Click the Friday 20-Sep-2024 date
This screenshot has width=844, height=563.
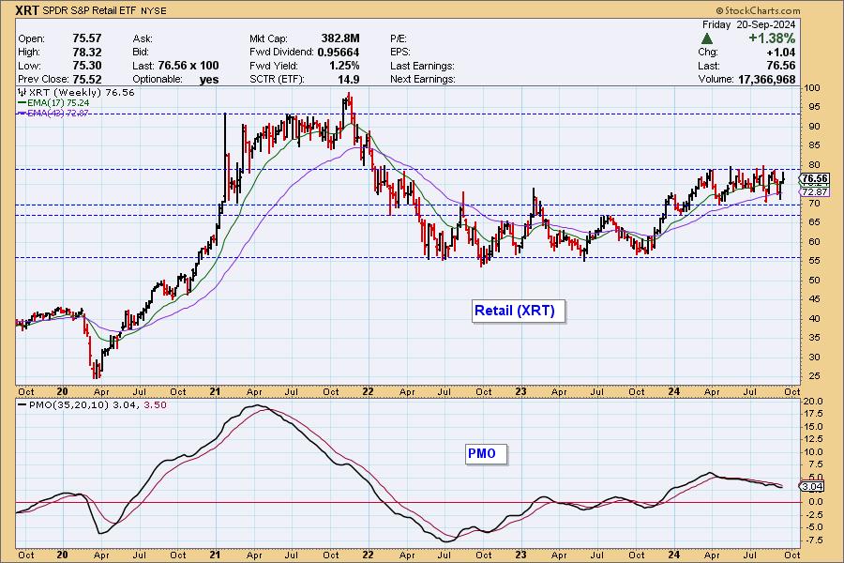748,24
